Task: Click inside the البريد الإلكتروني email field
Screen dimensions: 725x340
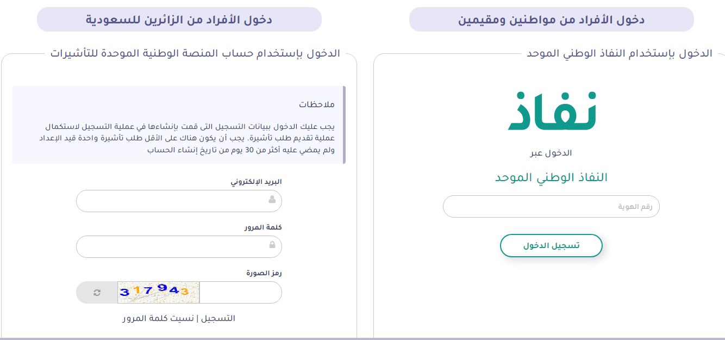Action: click(x=179, y=201)
